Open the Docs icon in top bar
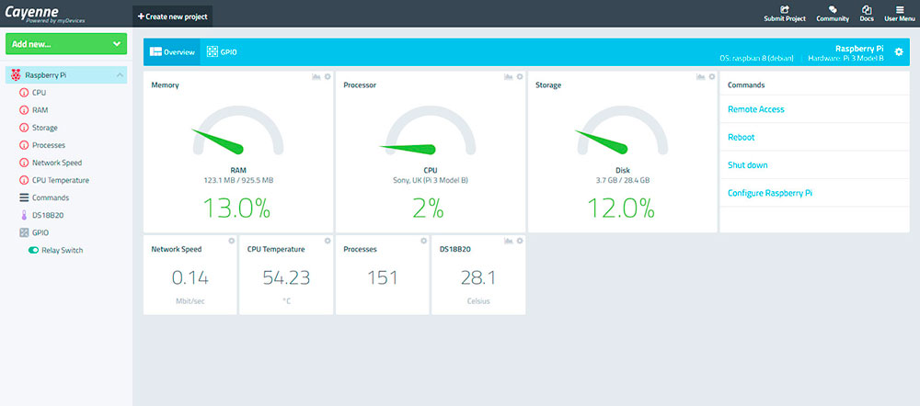The width and height of the screenshot is (920, 406). [866, 9]
